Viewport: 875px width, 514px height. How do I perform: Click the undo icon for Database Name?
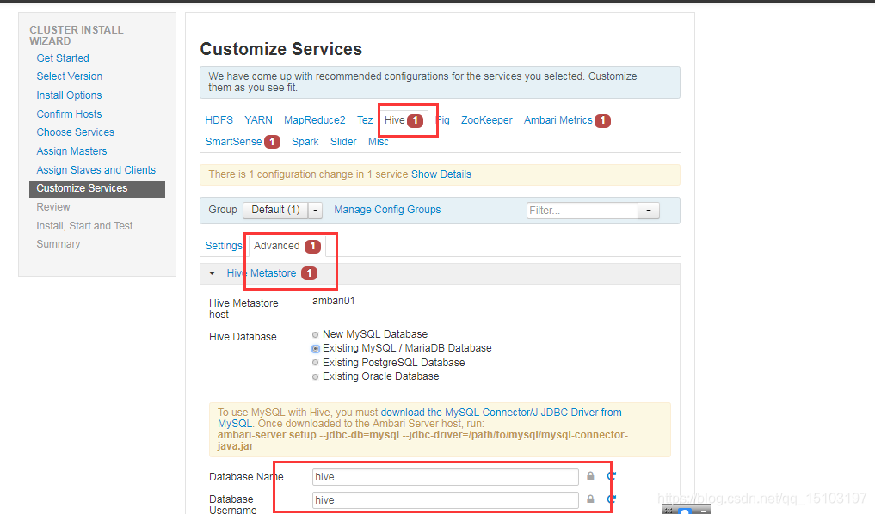point(612,475)
